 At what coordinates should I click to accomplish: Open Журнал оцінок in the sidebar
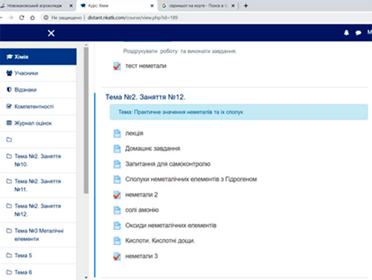tap(38, 123)
